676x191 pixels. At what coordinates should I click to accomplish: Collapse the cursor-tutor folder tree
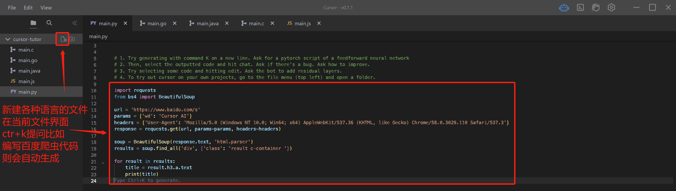point(8,39)
